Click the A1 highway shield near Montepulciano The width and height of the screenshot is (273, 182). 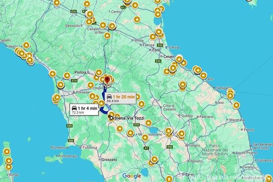pyautogui.click(x=146, y=148)
